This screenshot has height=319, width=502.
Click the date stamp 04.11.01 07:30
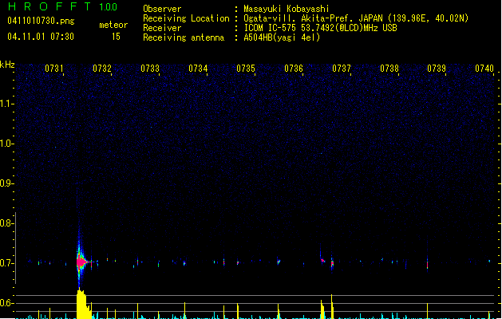(41, 37)
